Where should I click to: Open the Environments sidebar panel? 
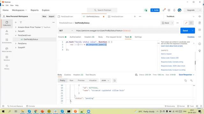point(7,41)
